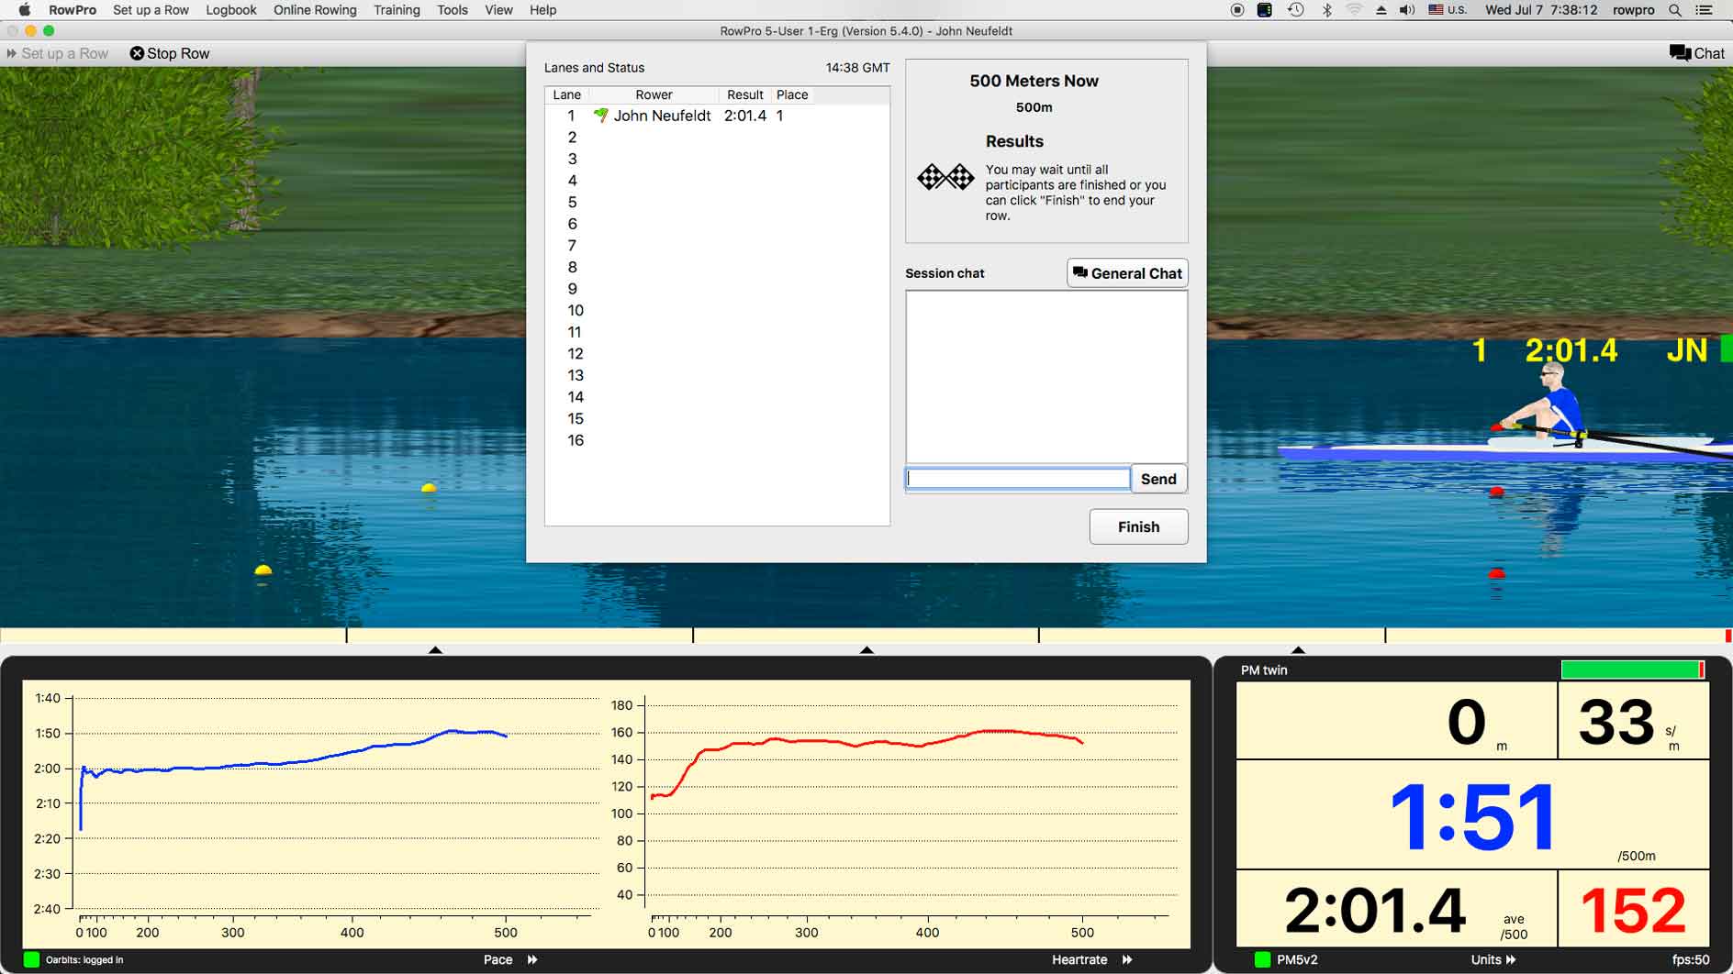Expand the Units selector arrows

pos(1511,959)
